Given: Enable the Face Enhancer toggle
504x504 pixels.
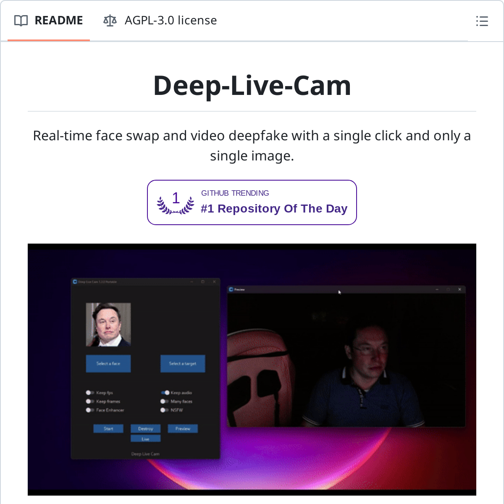Looking at the screenshot, I should (x=90, y=410).
